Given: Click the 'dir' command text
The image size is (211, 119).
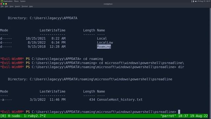Looking at the screenshot, I should pos(181,67).
